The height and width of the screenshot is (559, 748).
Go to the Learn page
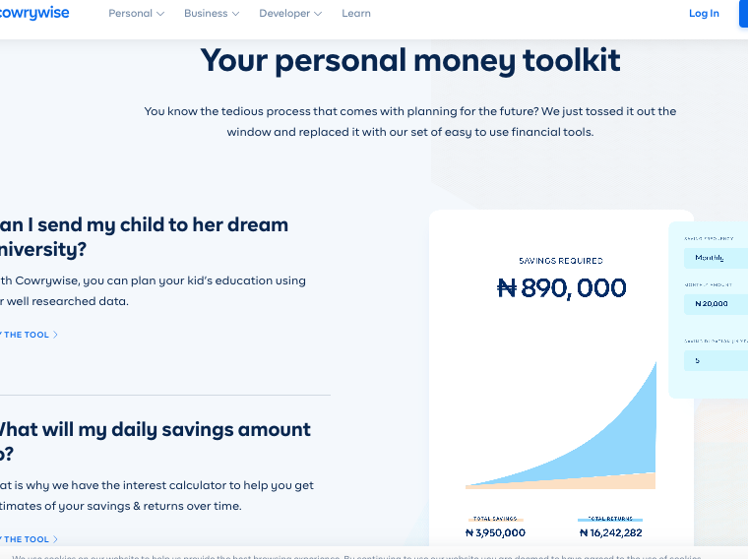point(356,14)
